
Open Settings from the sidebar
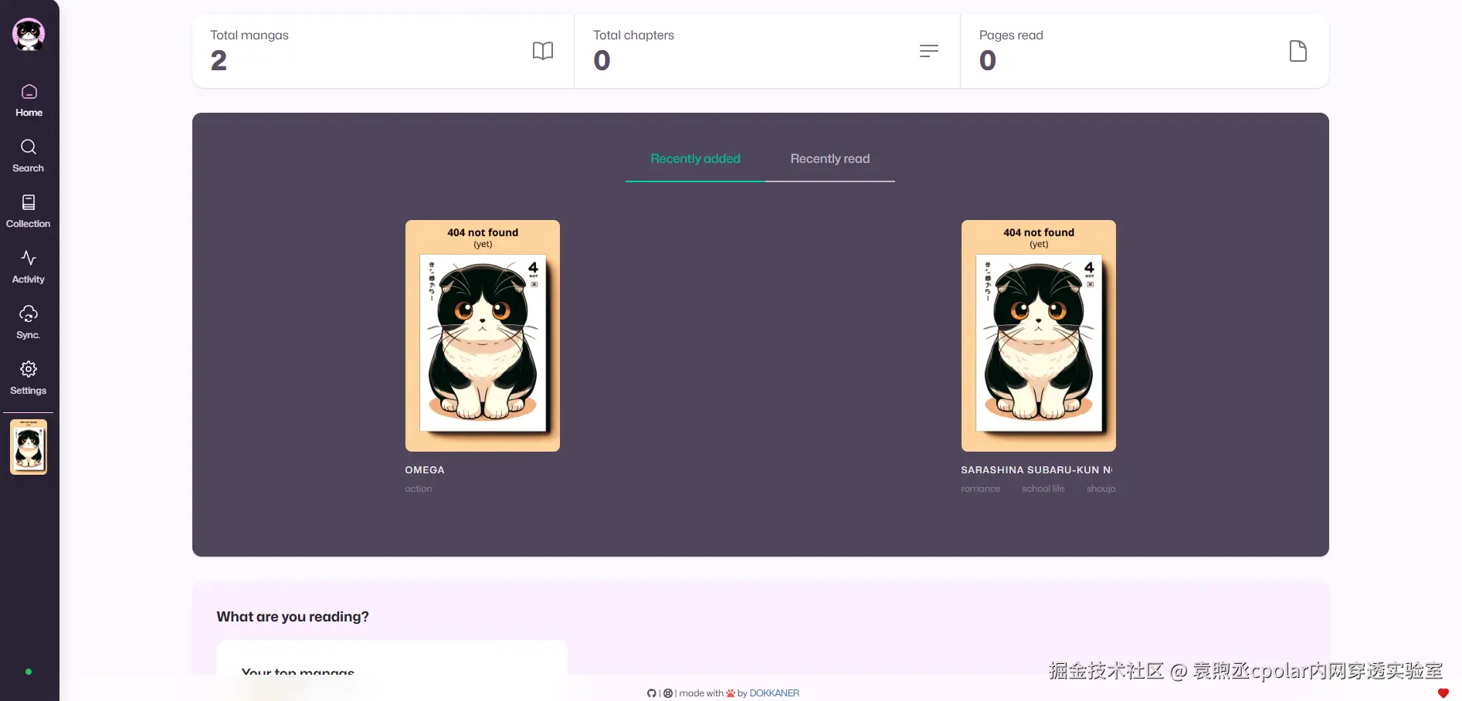click(29, 378)
